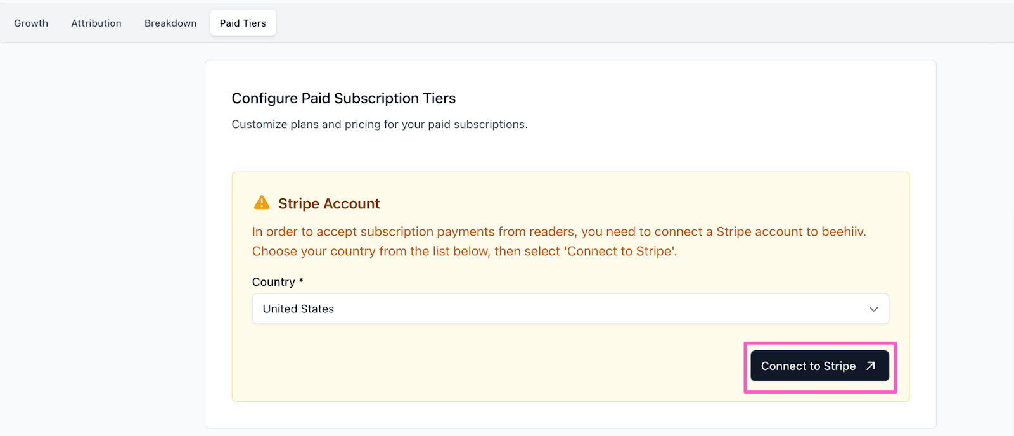The image size is (1014, 436).
Task: Select the Paid Tiers tab
Action: point(243,23)
